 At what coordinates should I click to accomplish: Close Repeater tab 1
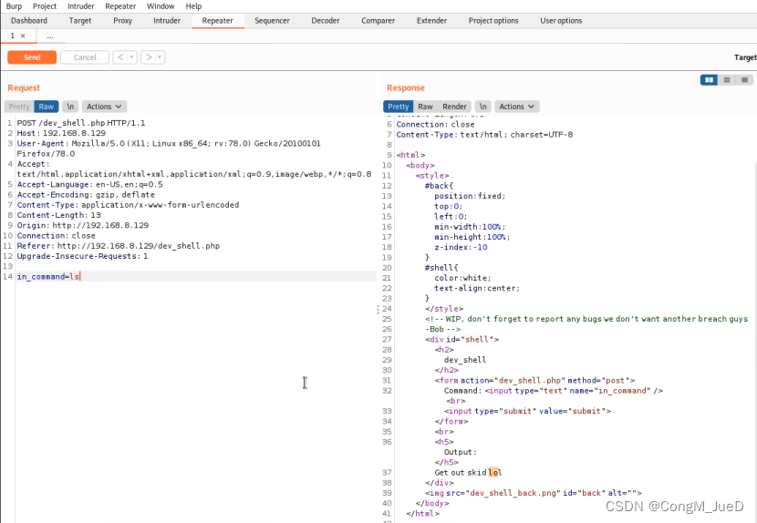click(x=23, y=36)
